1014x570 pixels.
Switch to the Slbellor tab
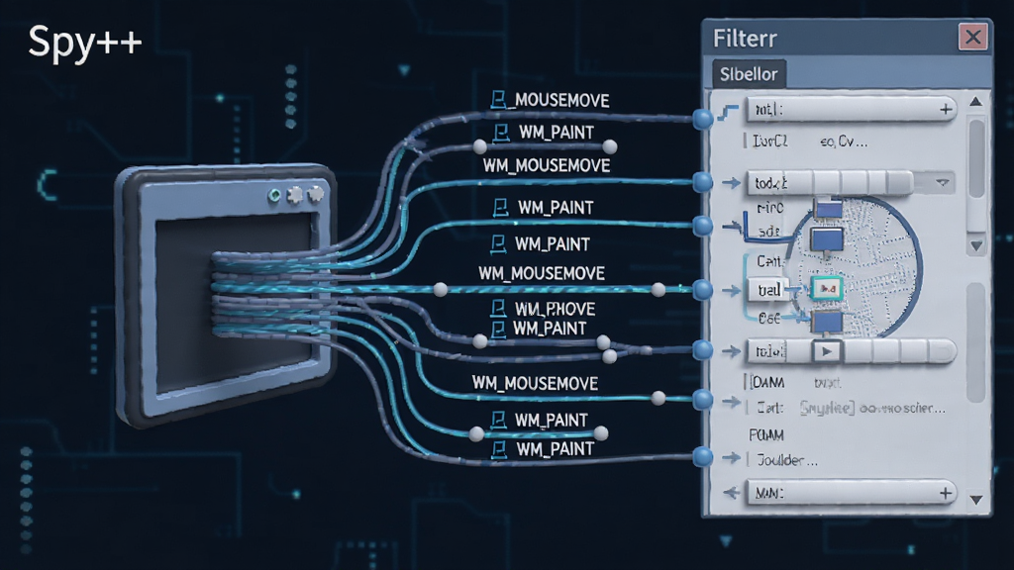point(749,73)
